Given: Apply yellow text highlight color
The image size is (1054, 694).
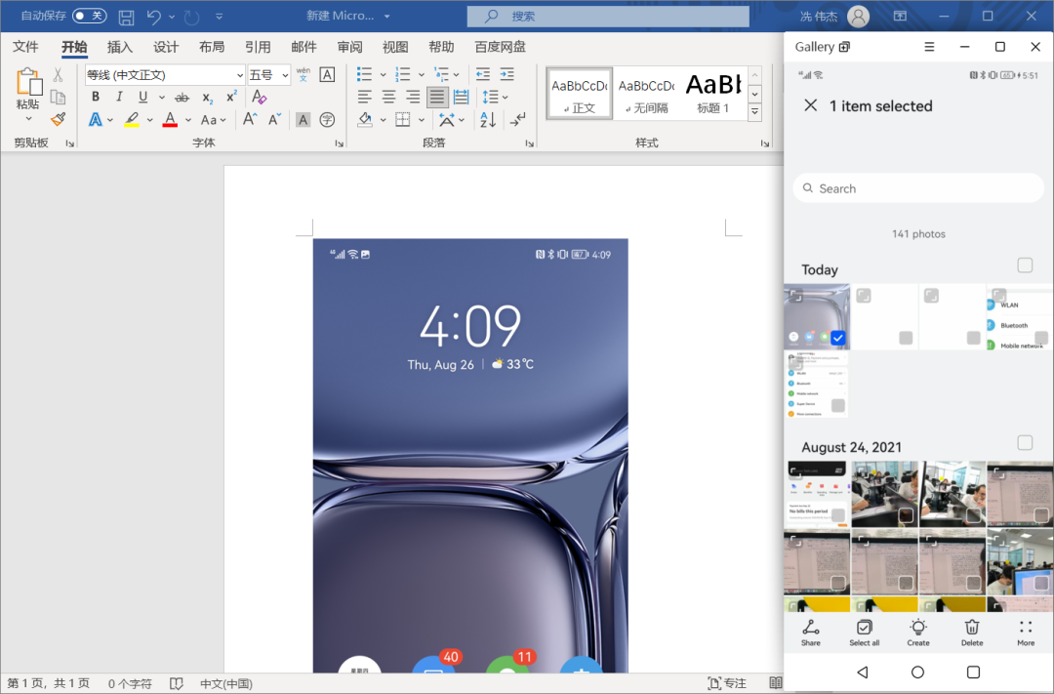Looking at the screenshot, I should click(132, 120).
